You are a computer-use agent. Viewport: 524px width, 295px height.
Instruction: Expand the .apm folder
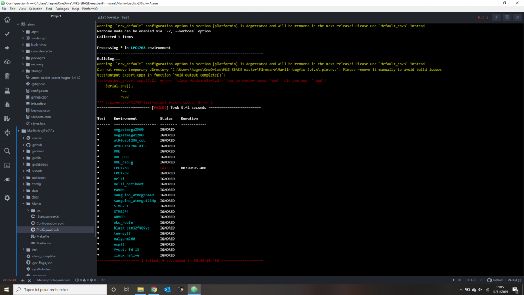23,32
